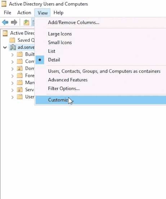This screenshot has width=166, height=199.
Task: Click the ForeignSecurityPrincipals folder icon
Action: 20,76
